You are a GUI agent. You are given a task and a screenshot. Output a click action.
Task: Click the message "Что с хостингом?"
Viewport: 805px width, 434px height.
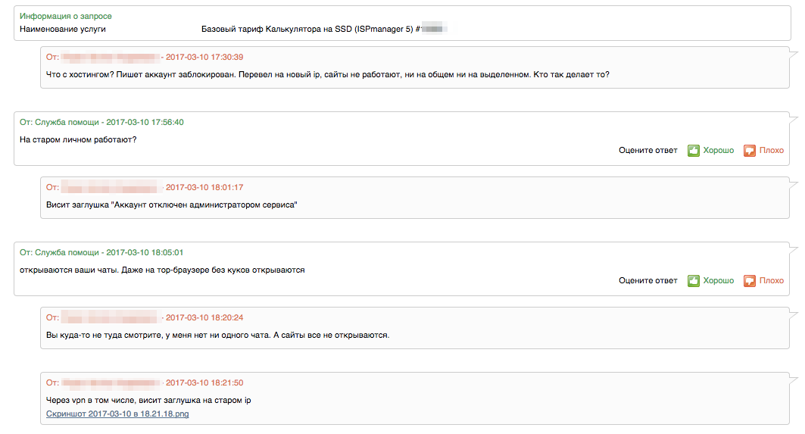[x=327, y=74]
